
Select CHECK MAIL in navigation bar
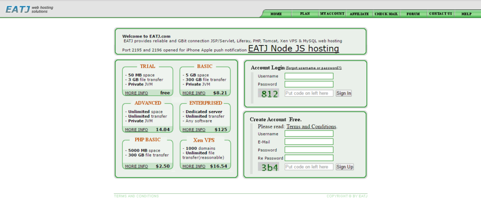coord(386,14)
